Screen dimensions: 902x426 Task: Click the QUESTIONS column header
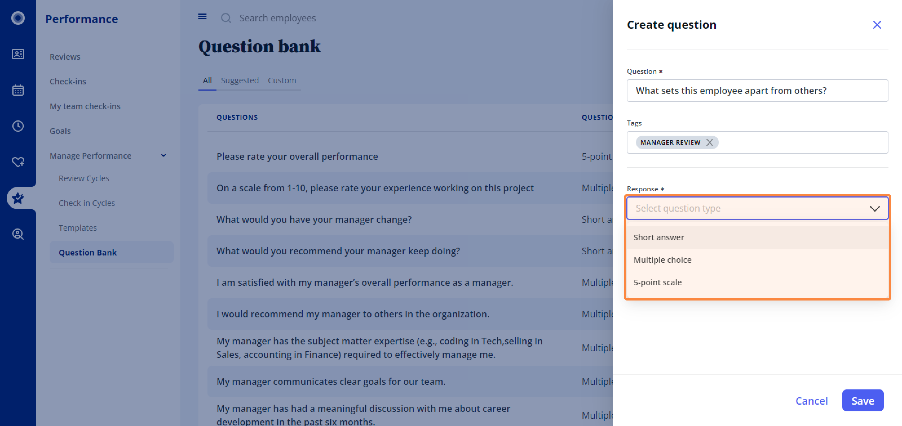point(237,117)
